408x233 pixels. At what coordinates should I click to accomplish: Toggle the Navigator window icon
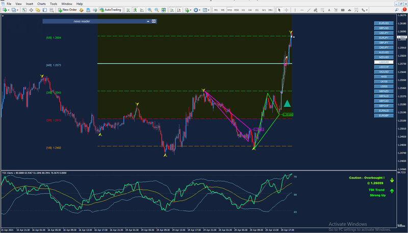coord(38,10)
